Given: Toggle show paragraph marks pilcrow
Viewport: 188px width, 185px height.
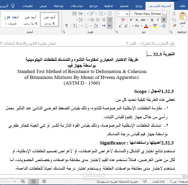Looking at the screenshot, I should 67,26.
